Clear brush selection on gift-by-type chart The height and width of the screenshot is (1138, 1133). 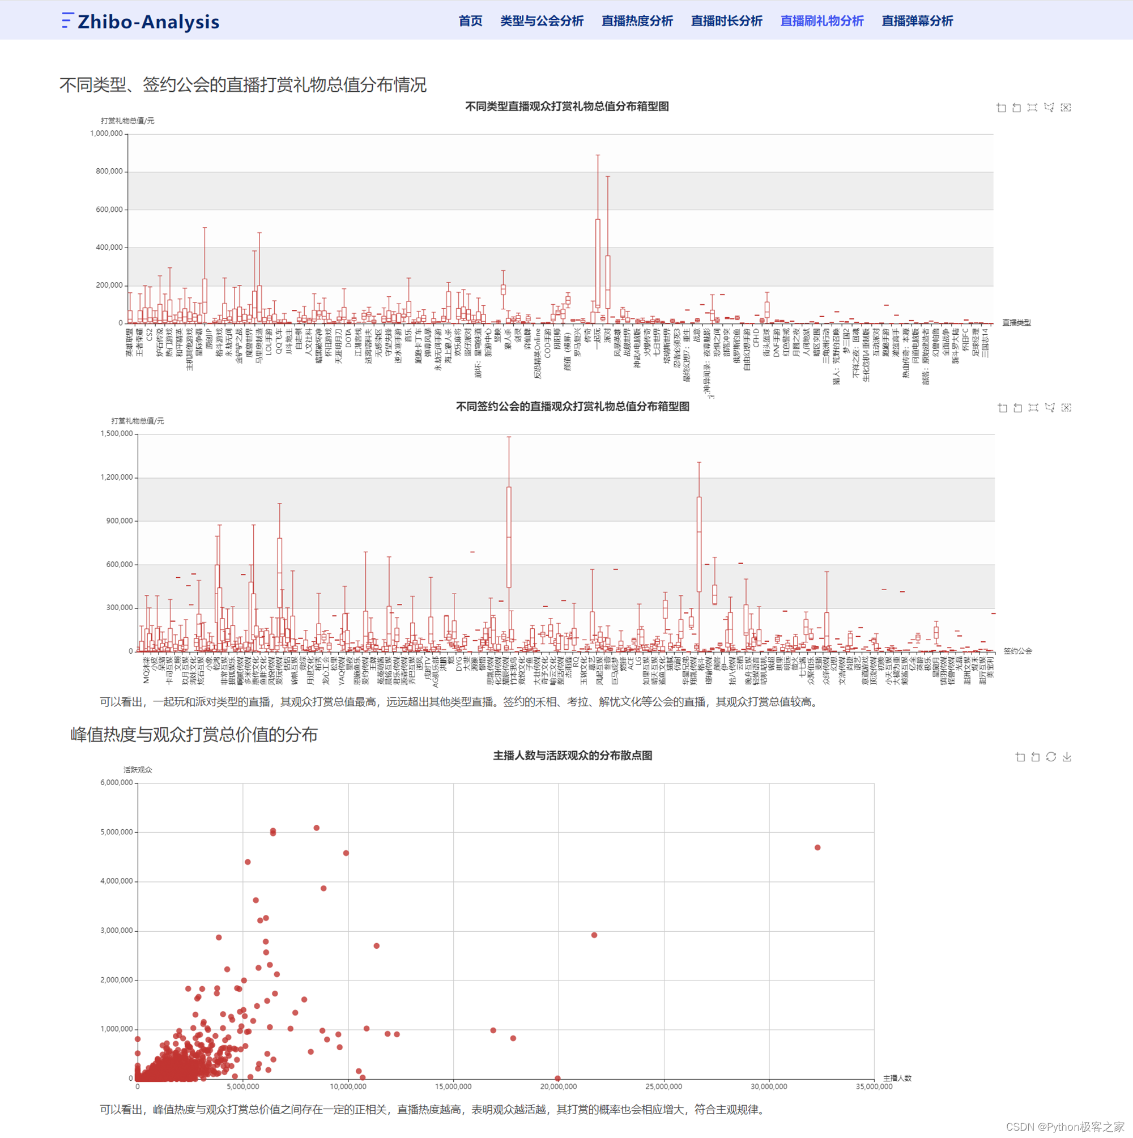click(1065, 108)
